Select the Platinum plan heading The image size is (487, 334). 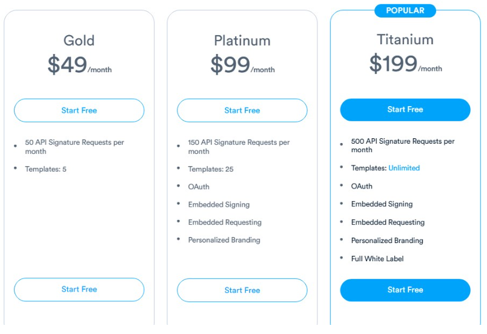242,41
